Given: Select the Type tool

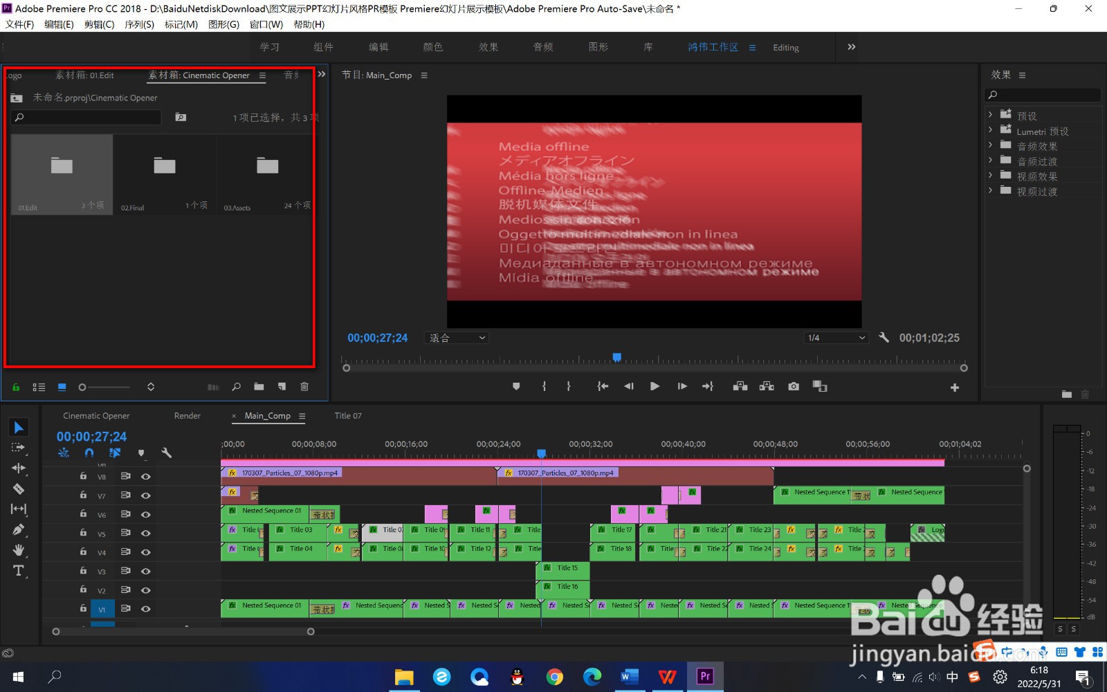Looking at the screenshot, I should click(19, 571).
